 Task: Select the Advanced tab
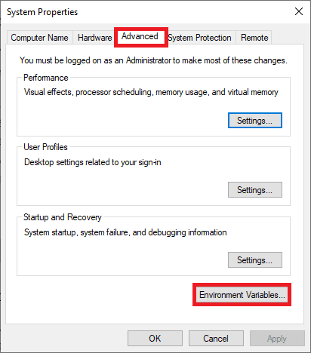coord(140,36)
